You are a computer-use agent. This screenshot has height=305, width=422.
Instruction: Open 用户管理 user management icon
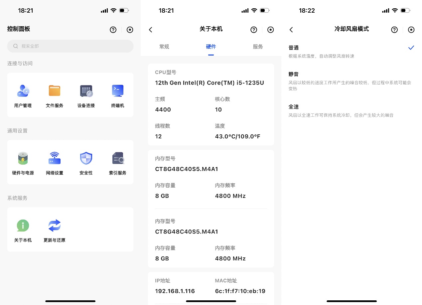23,91
